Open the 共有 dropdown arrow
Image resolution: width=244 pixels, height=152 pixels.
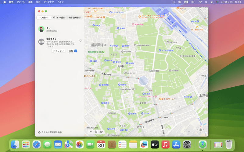tap(75, 51)
